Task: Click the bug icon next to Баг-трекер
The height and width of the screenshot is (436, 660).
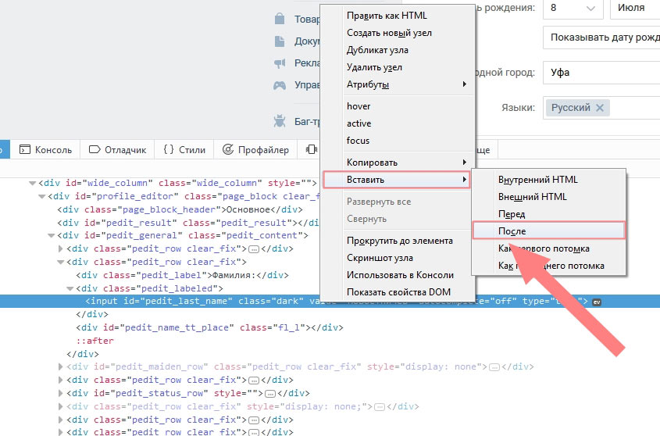Action: [279, 121]
